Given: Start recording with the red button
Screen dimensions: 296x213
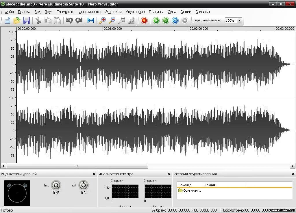Looking at the screenshot, I should tap(144, 20).
